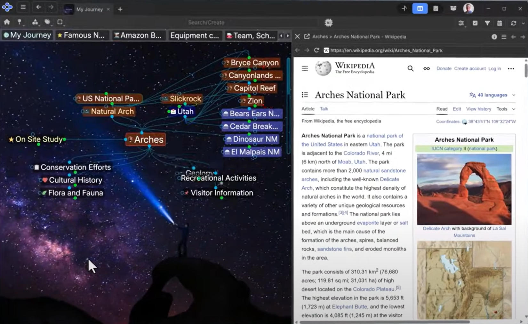
Task: Click the pin icon in the title bar
Action: 404,9
